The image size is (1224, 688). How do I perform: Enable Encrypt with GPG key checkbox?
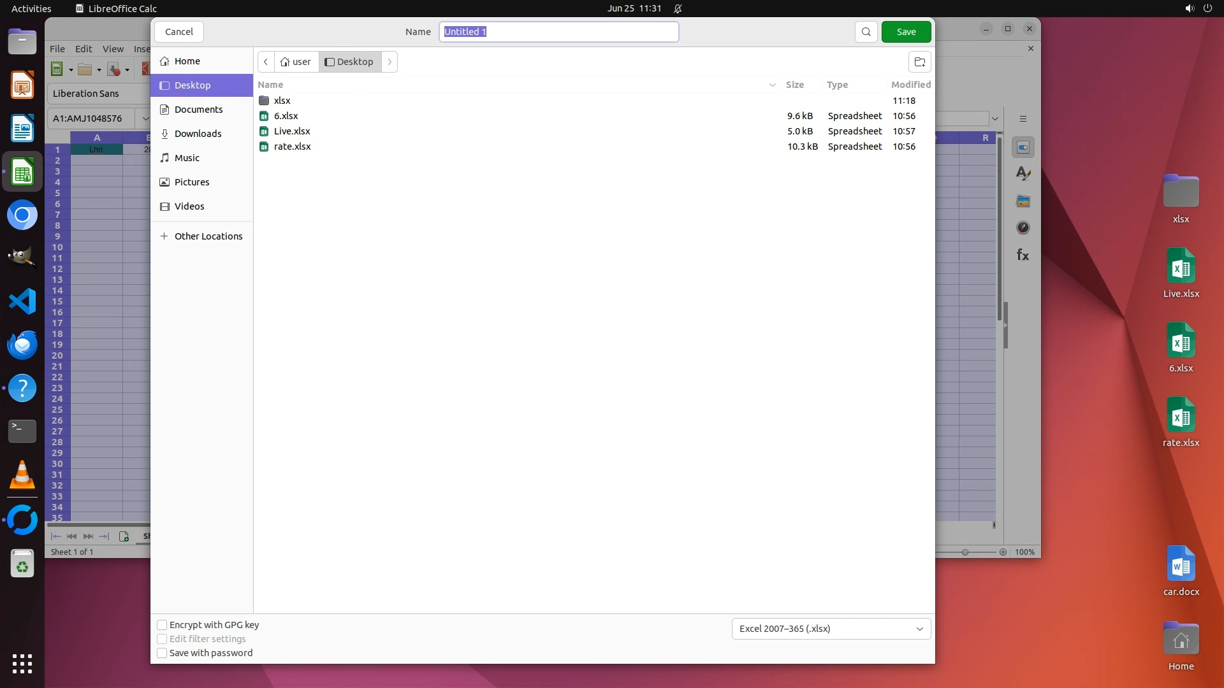pos(162,625)
